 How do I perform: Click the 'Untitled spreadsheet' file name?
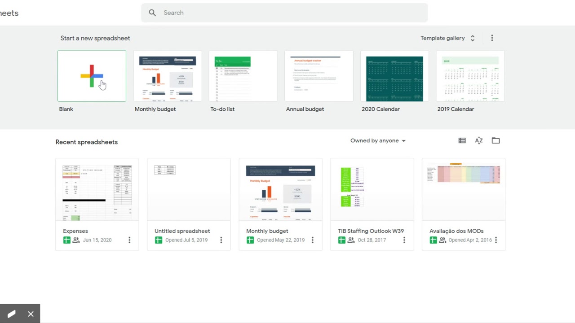[182, 231]
